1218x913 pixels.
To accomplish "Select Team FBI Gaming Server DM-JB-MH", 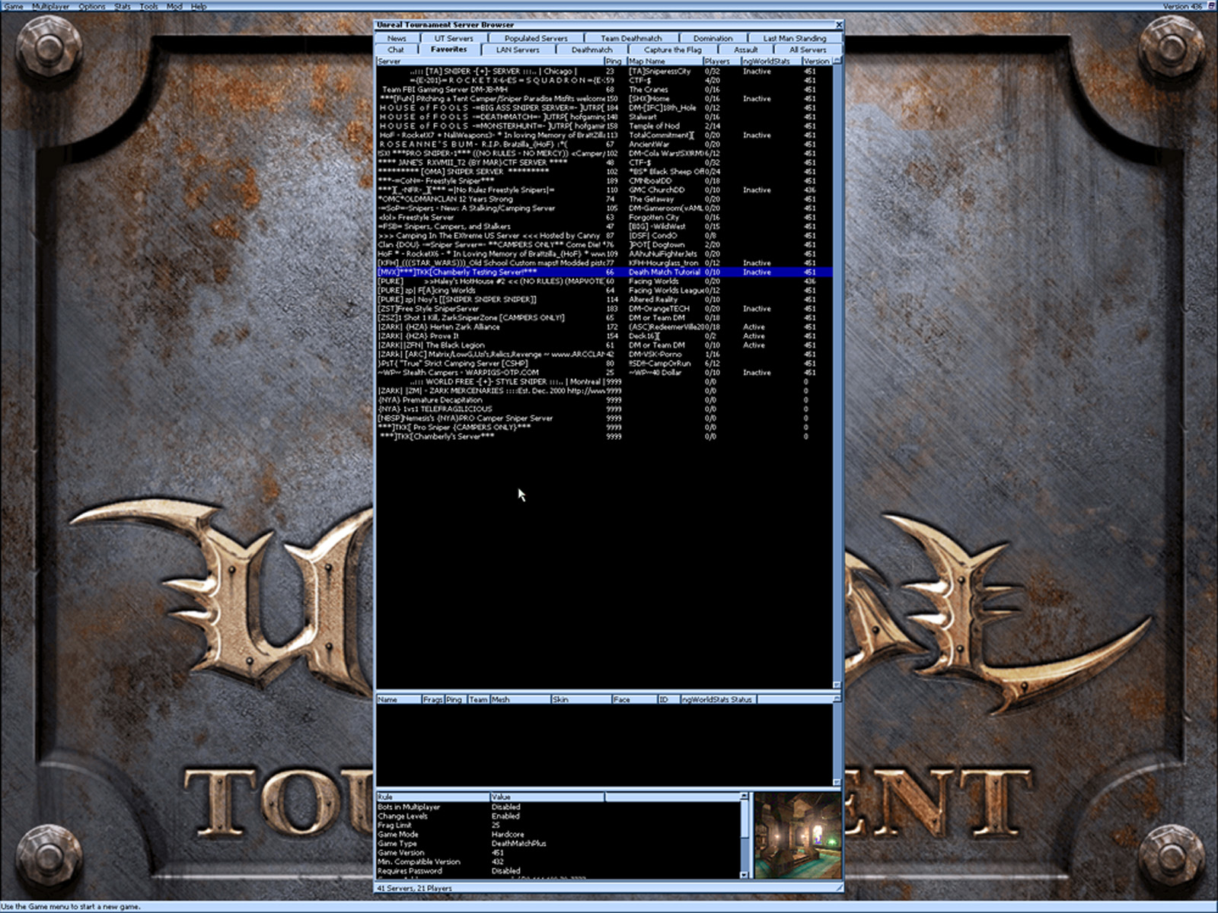I will (604, 90).
